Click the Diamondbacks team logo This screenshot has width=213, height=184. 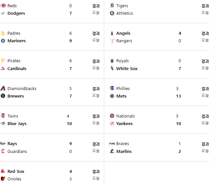(x=3, y=88)
